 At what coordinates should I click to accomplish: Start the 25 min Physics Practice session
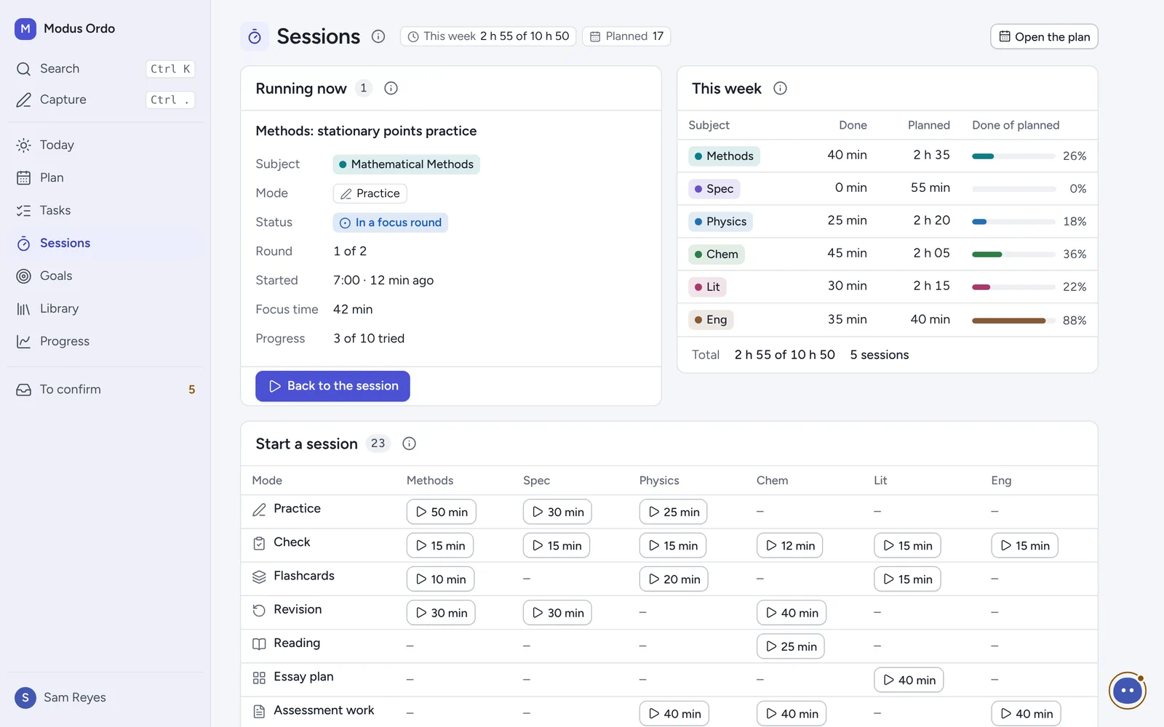click(673, 512)
